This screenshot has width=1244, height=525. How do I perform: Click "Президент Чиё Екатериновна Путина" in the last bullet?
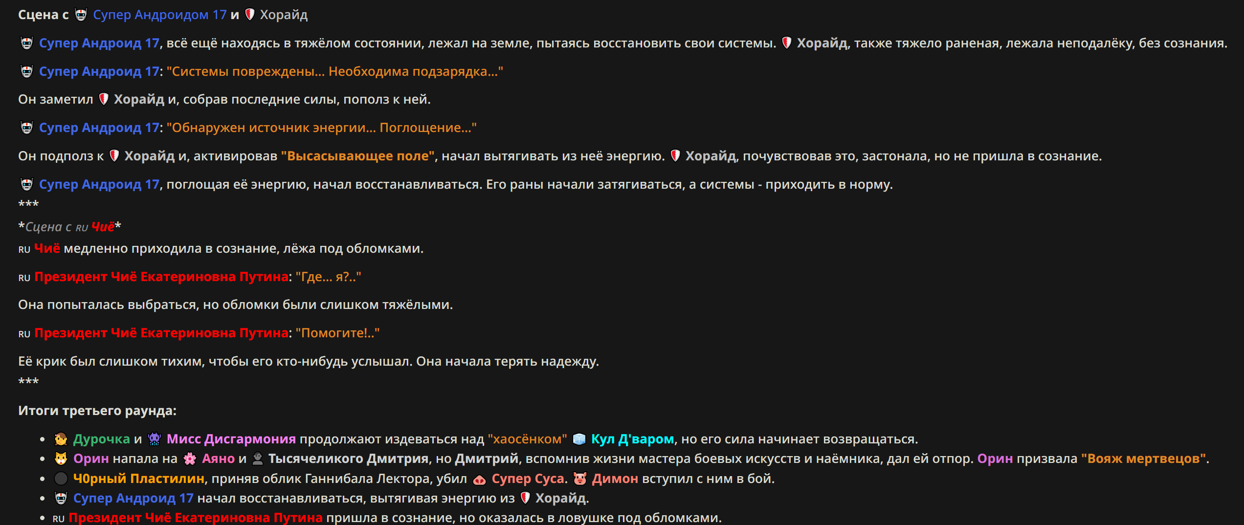point(196,518)
